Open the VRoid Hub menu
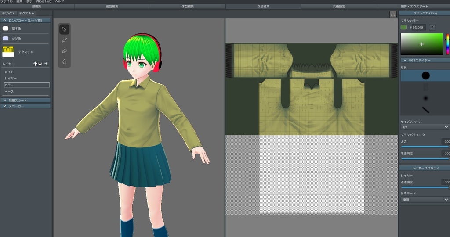 44,1
